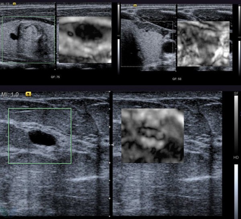
Task: Select the MI: 1.0 label in the bottom panel
Action: coord(10,94)
